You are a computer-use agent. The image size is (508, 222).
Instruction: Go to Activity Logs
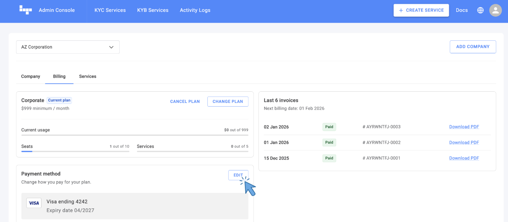click(195, 10)
